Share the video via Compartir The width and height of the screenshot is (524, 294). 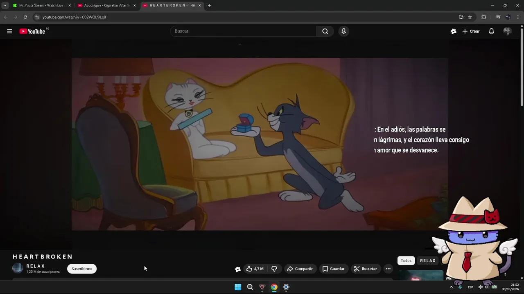tap(300, 269)
